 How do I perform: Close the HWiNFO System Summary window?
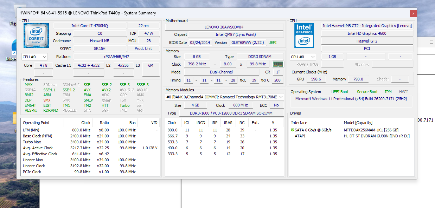pos(413,13)
